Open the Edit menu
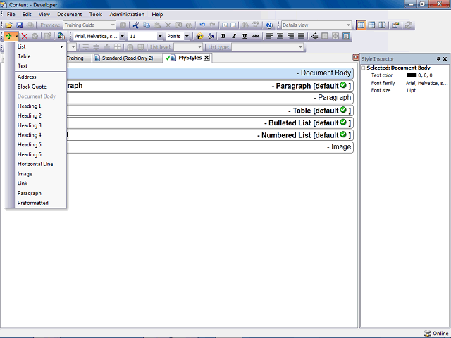The width and height of the screenshot is (451, 338). 27,14
